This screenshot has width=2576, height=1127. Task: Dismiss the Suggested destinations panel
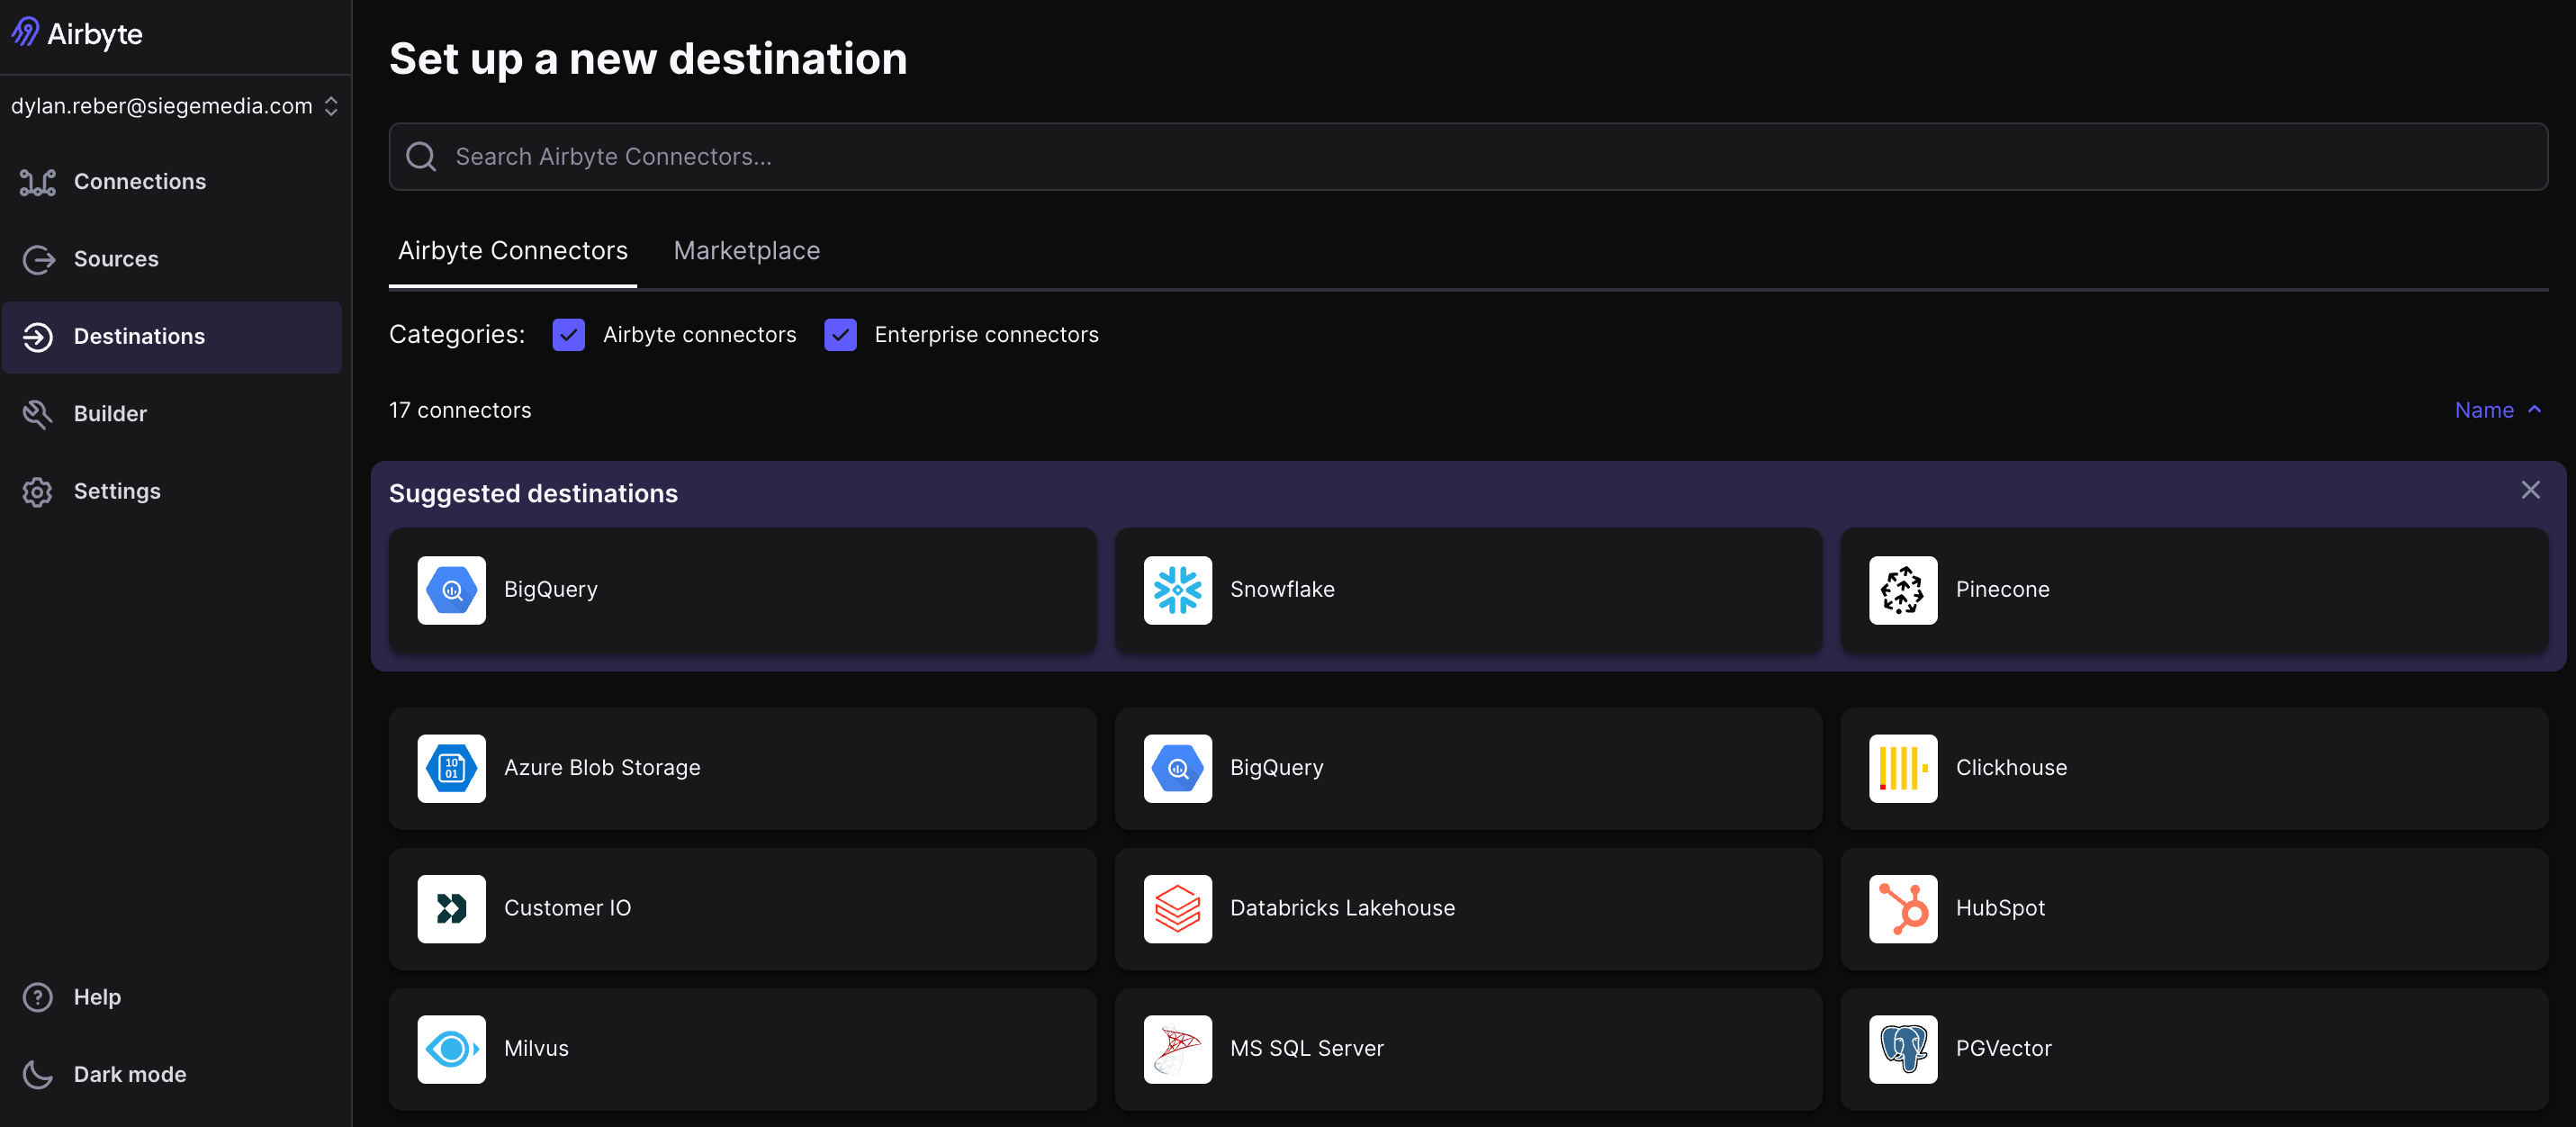2530,490
